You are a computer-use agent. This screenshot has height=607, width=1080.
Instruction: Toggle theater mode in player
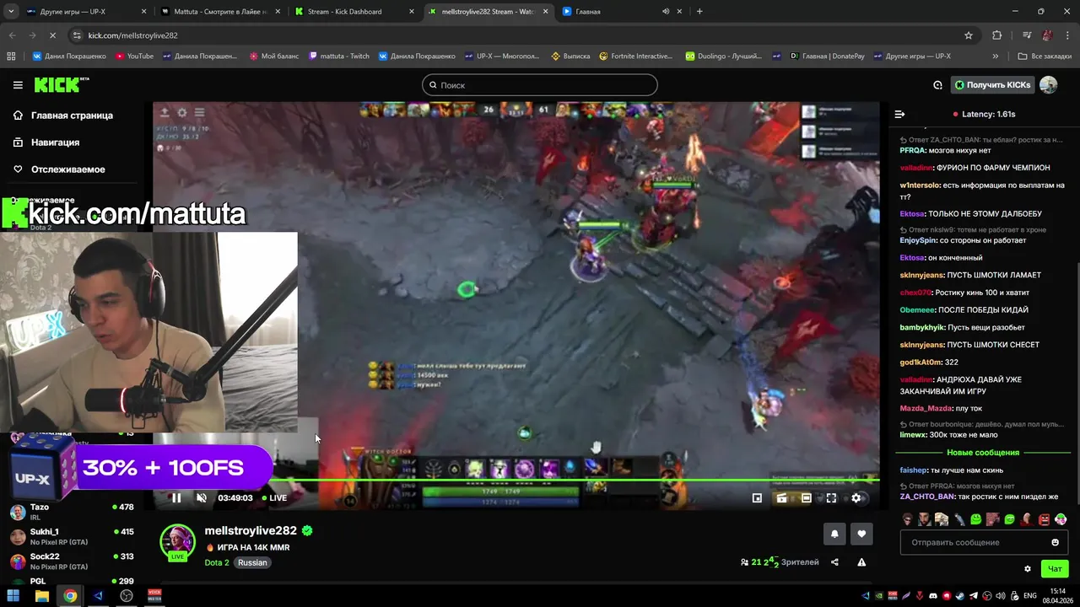point(806,498)
